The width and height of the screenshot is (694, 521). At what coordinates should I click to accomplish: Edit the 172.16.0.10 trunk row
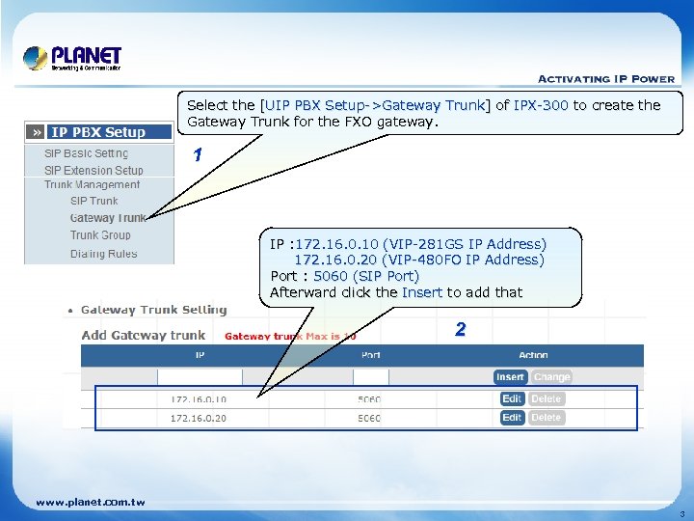point(513,398)
